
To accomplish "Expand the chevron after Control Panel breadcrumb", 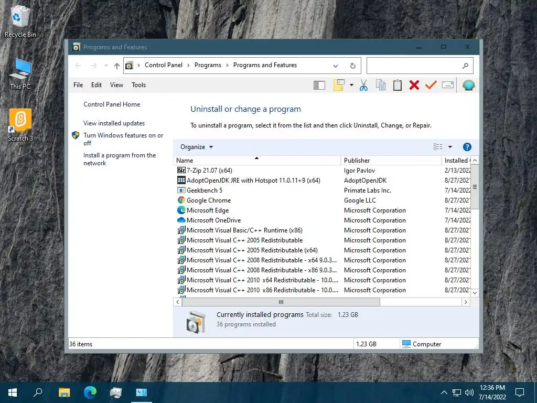I will (x=188, y=66).
